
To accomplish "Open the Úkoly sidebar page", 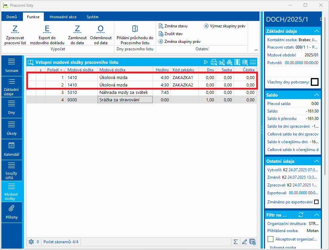I will tap(11, 128).
